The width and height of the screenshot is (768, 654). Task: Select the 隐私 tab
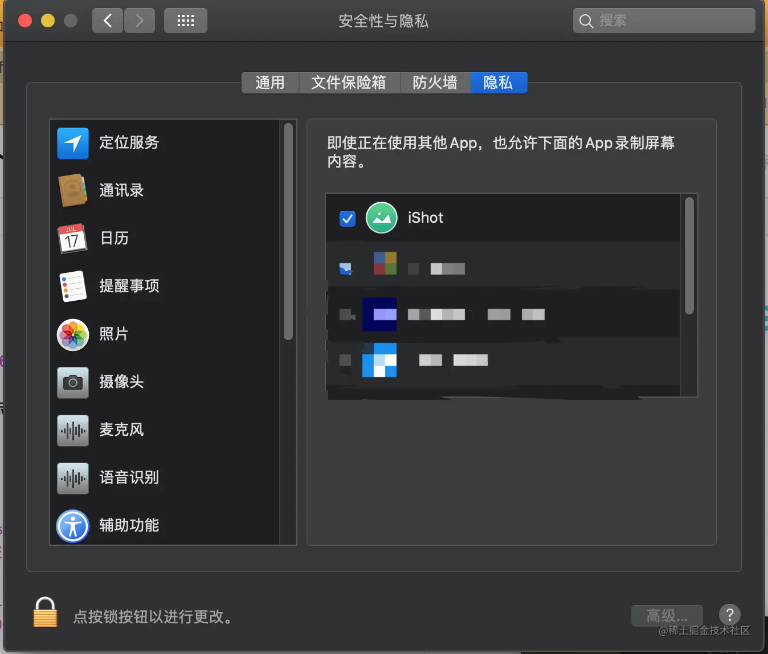click(499, 83)
